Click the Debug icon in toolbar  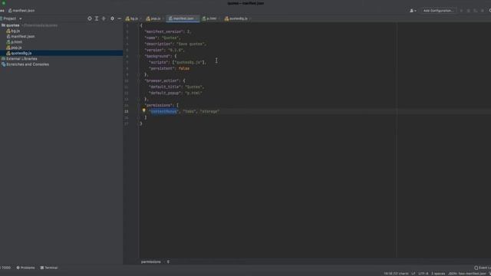click(468, 11)
